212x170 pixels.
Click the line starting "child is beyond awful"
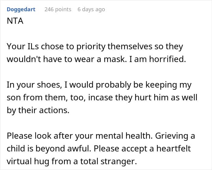[x=99, y=149]
